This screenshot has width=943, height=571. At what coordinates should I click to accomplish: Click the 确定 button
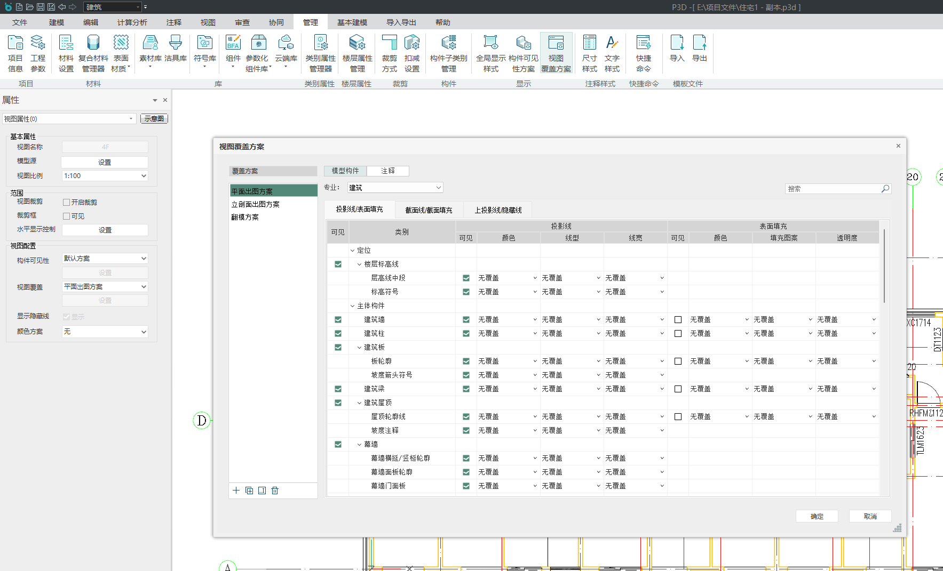[x=817, y=516]
